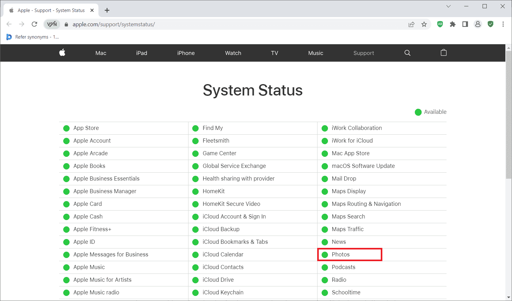512x301 pixels.
Task: Click the browser back arrow
Action: 9,24
